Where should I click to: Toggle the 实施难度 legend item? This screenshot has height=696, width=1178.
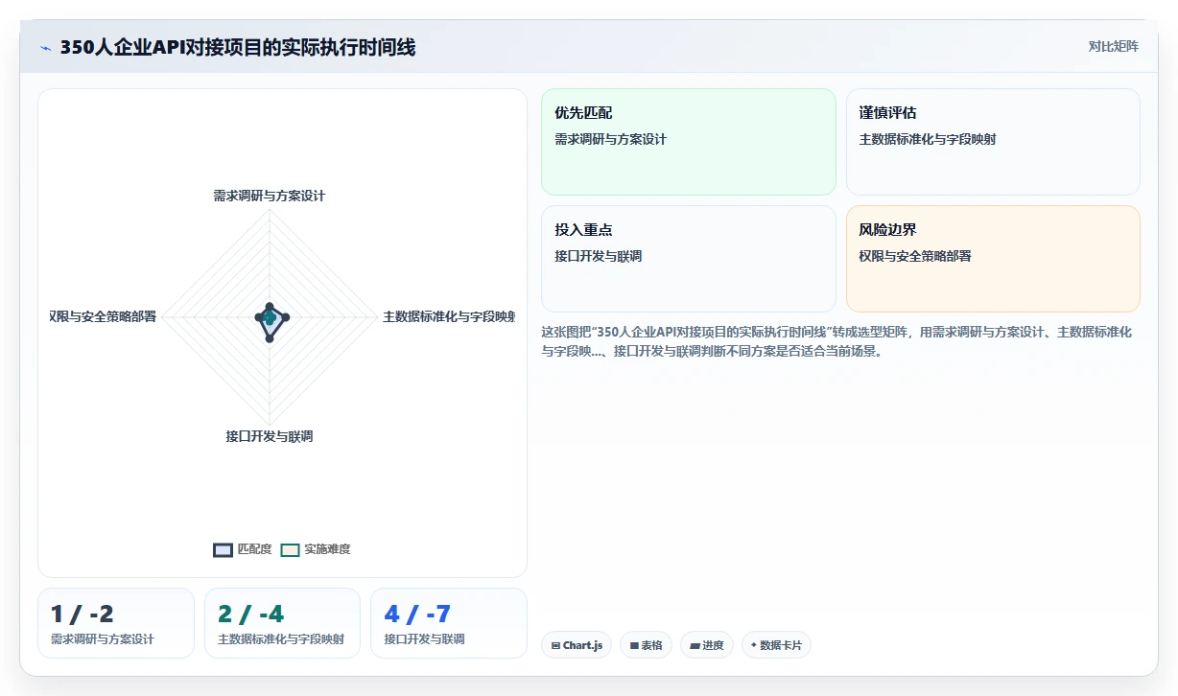coord(316,549)
